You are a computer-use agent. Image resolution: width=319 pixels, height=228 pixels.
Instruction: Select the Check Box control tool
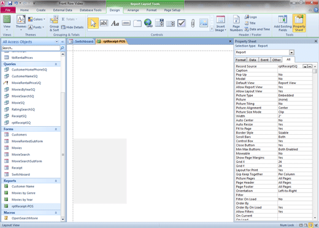[182, 23]
